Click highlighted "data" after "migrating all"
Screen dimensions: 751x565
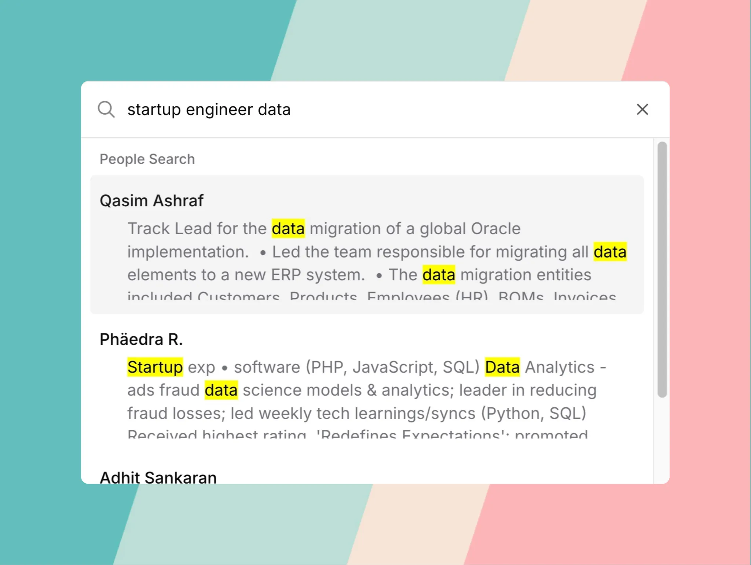pos(610,252)
